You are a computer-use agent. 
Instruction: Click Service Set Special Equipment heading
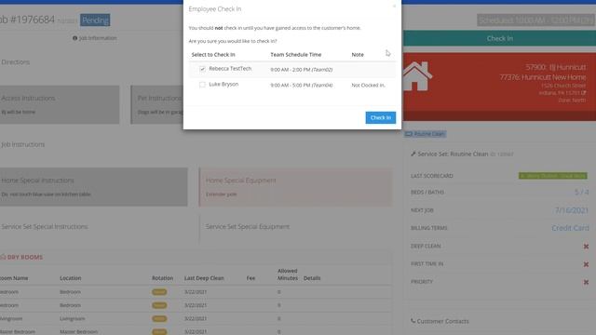click(x=248, y=227)
